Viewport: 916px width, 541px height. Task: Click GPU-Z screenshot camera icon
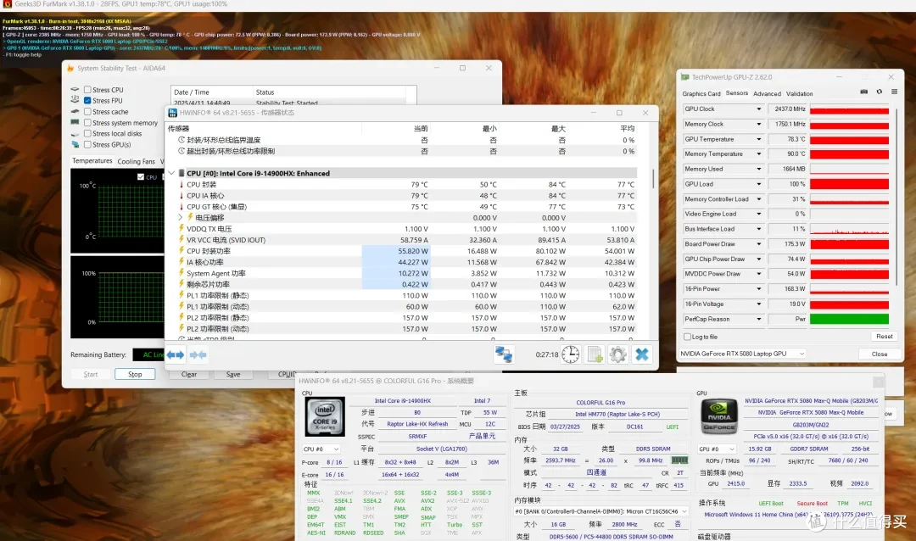click(x=863, y=92)
